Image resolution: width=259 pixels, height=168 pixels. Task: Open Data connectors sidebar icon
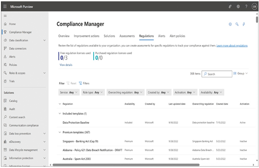5,49
